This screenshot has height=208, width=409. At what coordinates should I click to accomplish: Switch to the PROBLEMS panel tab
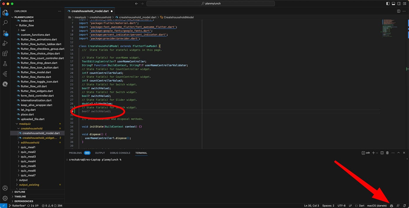click(x=75, y=153)
